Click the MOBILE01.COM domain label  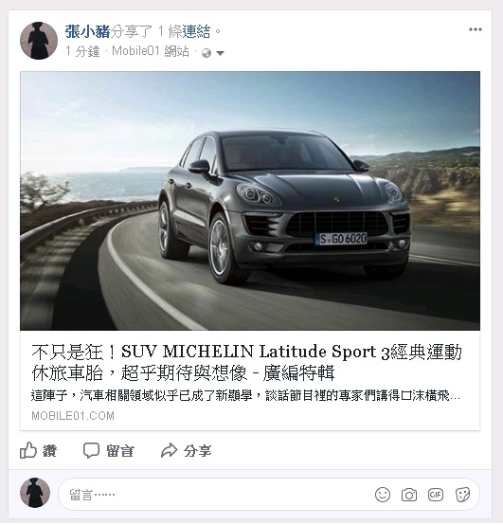tap(73, 416)
